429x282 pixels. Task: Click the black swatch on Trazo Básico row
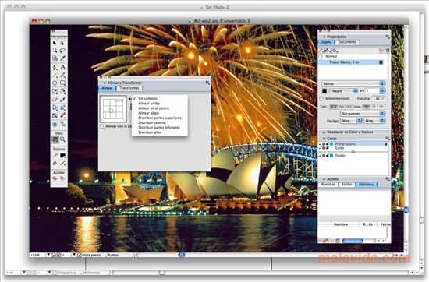coord(381,62)
